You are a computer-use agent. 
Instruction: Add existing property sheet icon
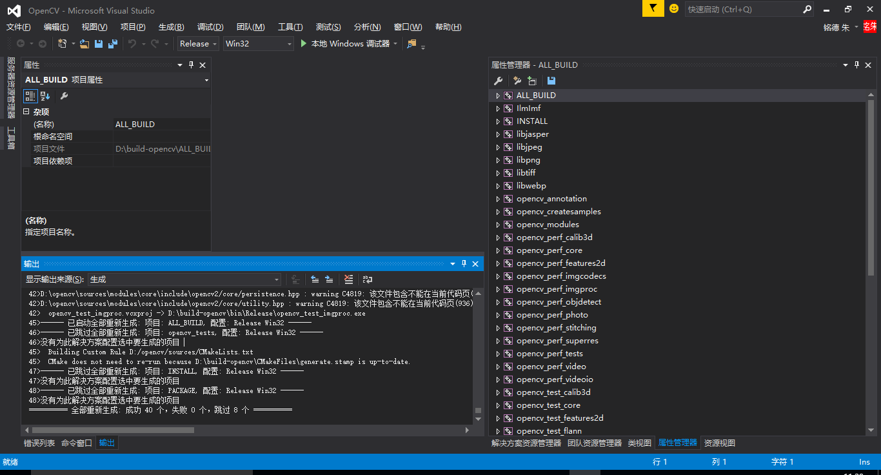tap(532, 81)
